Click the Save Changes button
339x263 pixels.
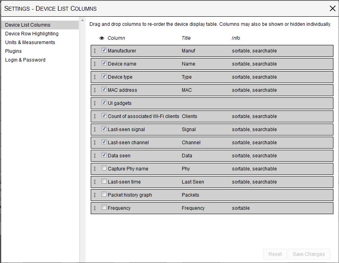[309, 254]
